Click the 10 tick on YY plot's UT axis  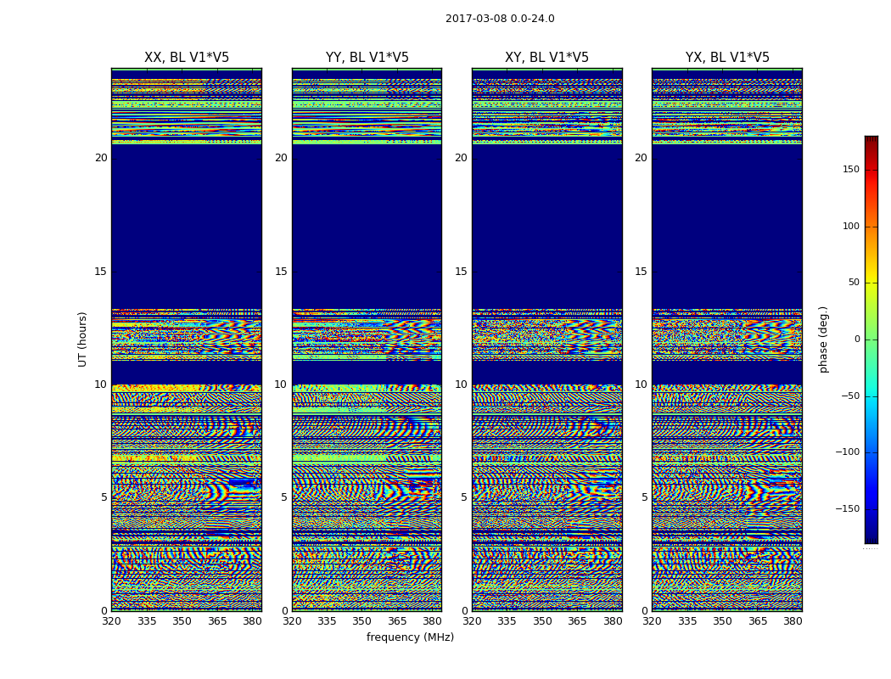point(281,384)
